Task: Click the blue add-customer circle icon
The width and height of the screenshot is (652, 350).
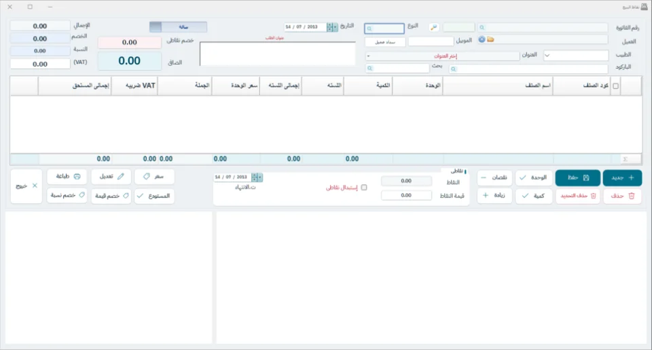Action: coord(482,39)
